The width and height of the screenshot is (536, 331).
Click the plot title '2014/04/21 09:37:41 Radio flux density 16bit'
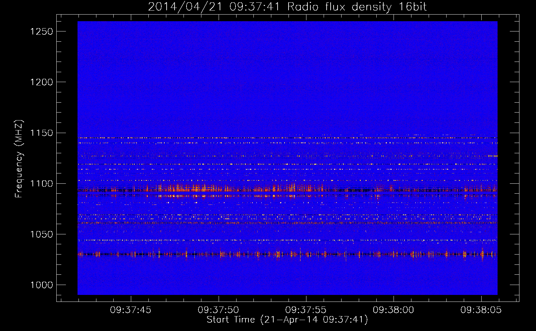point(287,7)
